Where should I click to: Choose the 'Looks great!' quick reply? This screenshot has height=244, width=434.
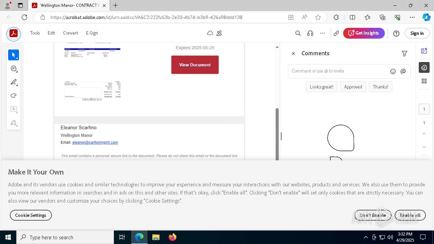click(321, 87)
